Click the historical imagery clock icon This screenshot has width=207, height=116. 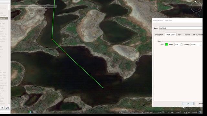[30, 112]
